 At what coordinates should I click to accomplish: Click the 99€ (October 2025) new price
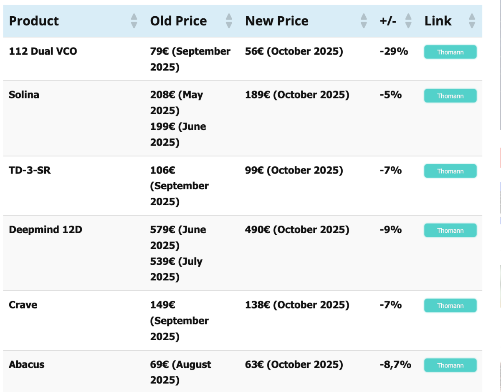[x=294, y=170]
